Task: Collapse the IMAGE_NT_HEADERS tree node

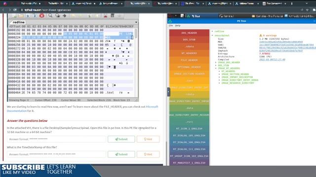Action: (216, 68)
